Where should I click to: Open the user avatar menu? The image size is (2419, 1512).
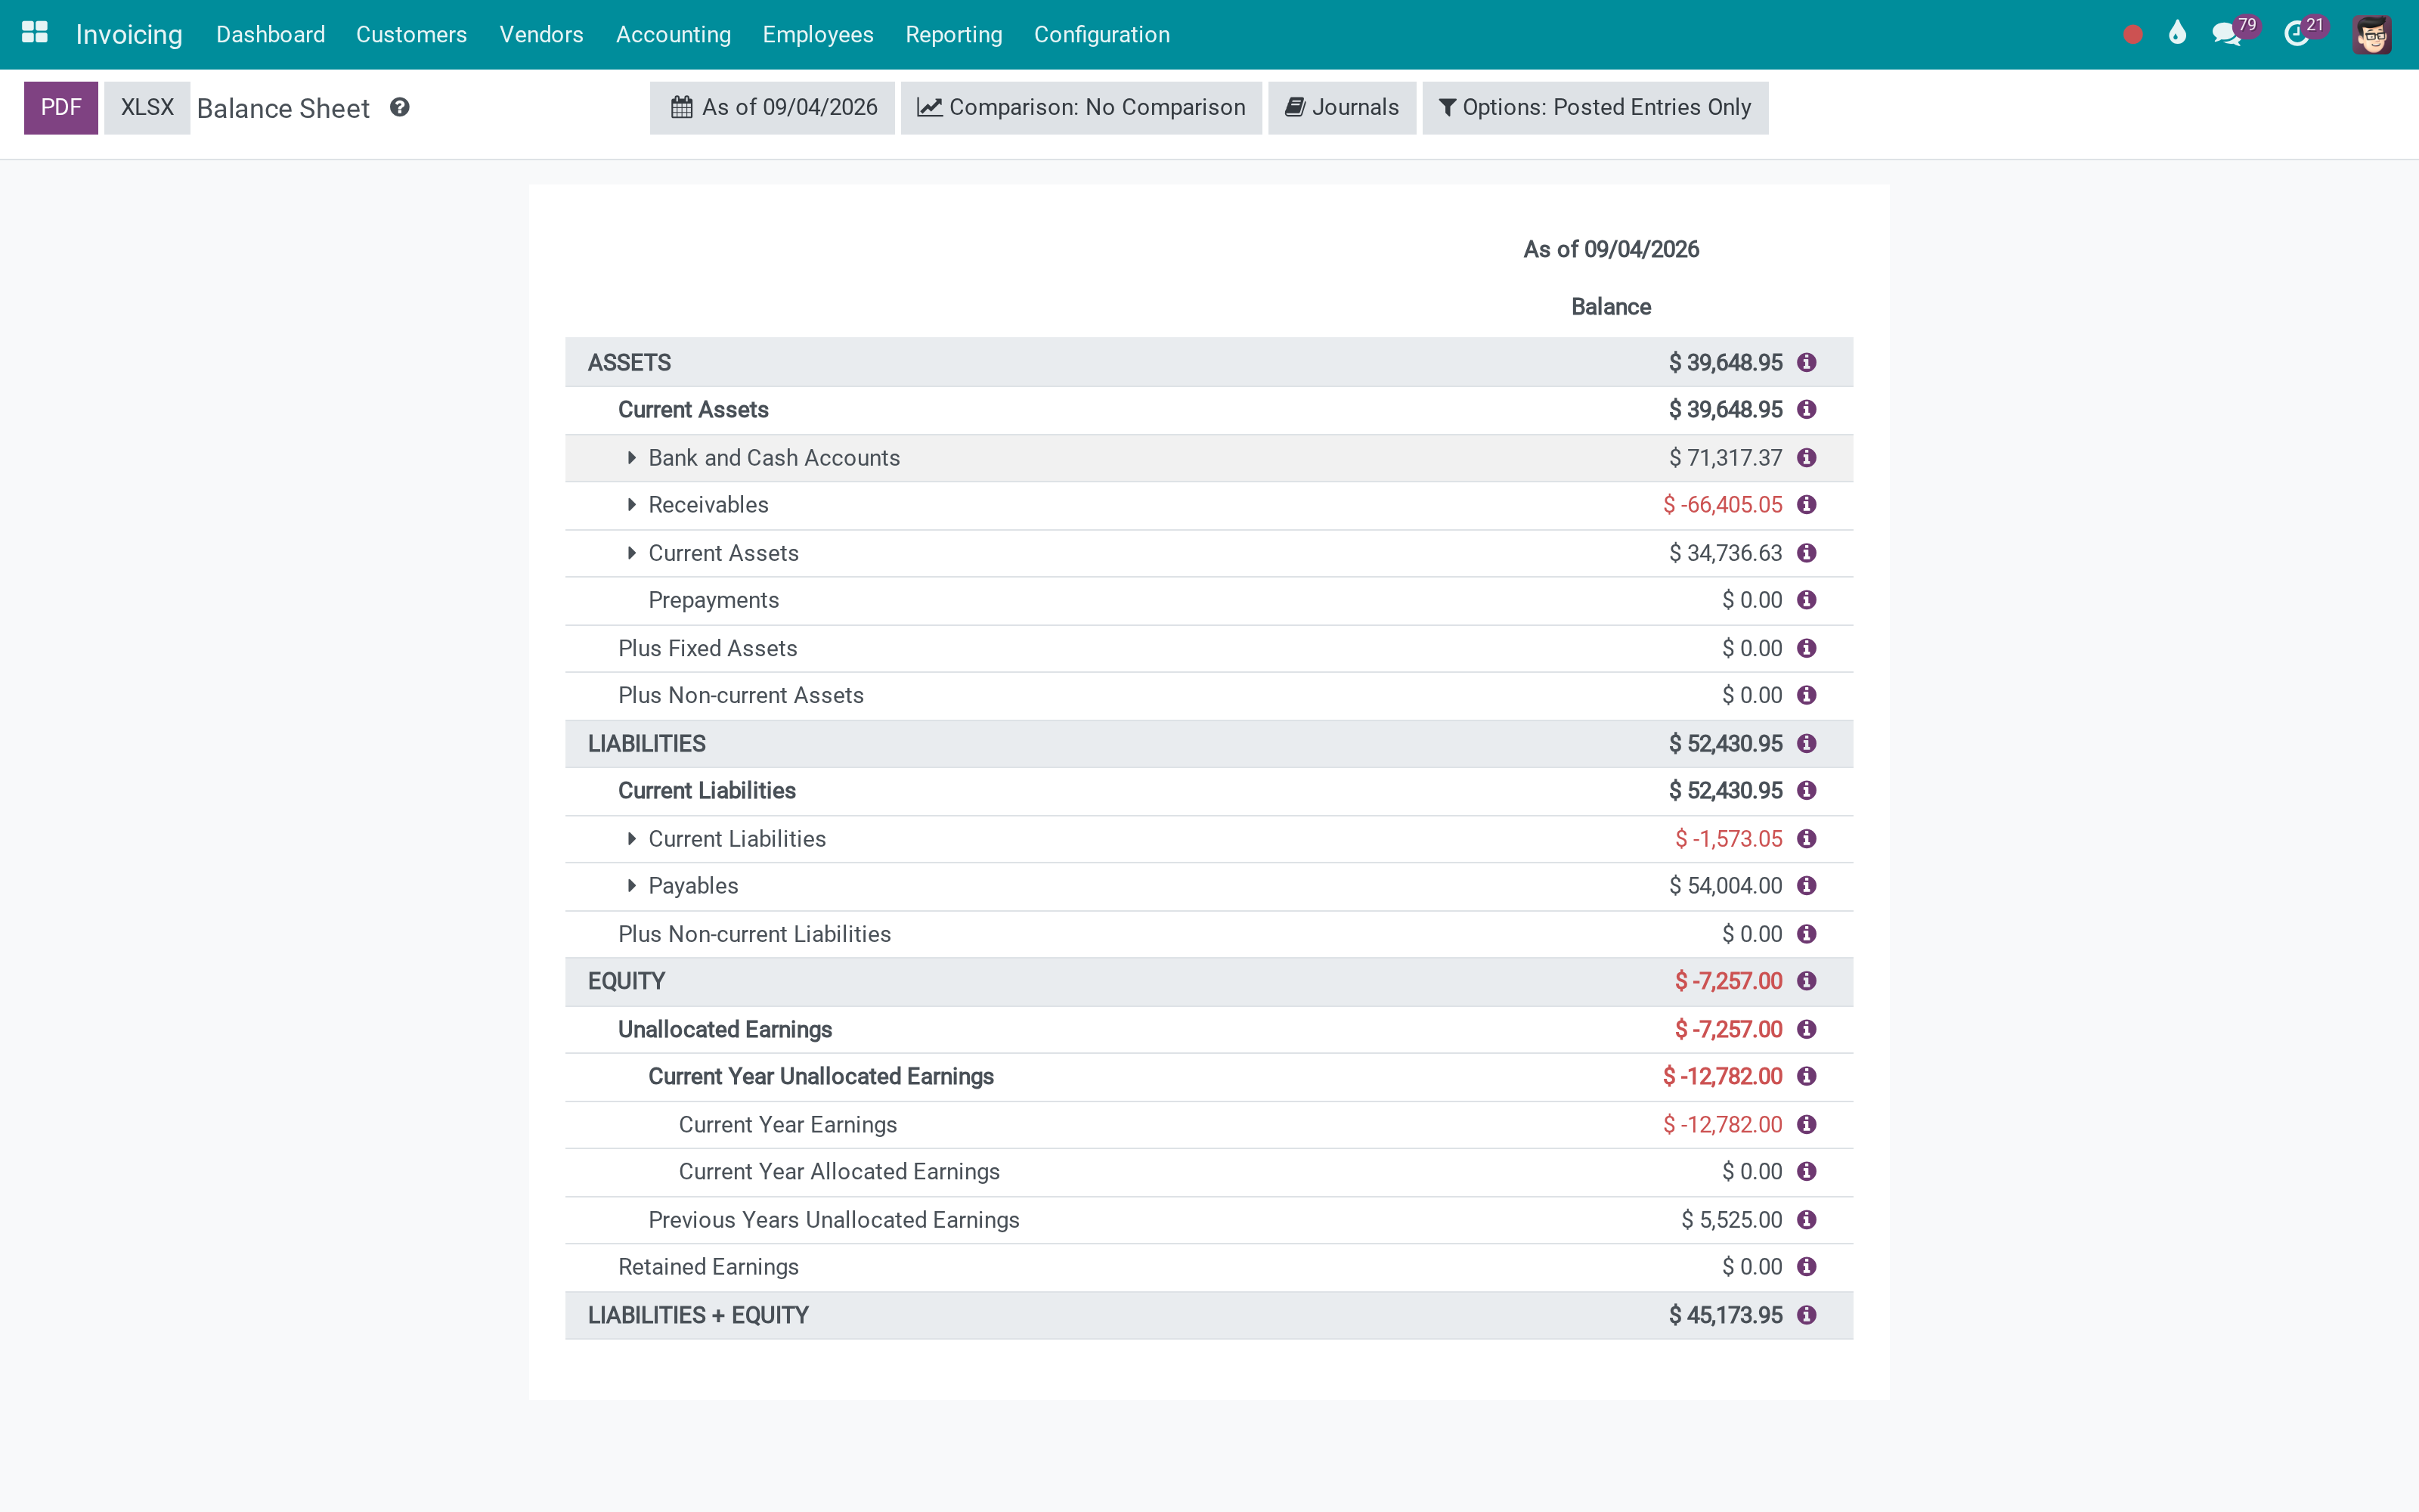[x=2371, y=34]
